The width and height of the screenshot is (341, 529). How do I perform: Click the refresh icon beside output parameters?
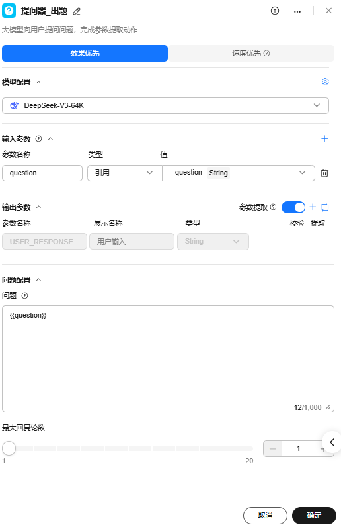[x=324, y=207]
